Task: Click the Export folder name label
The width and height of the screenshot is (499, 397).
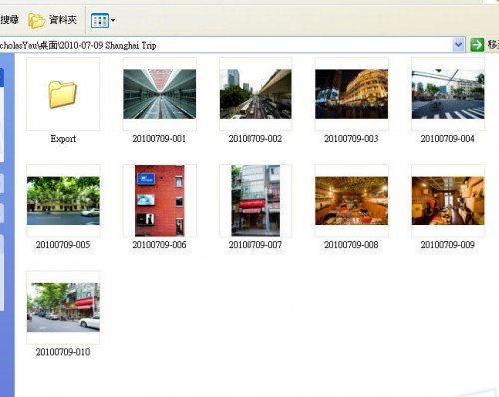Action: (63, 139)
